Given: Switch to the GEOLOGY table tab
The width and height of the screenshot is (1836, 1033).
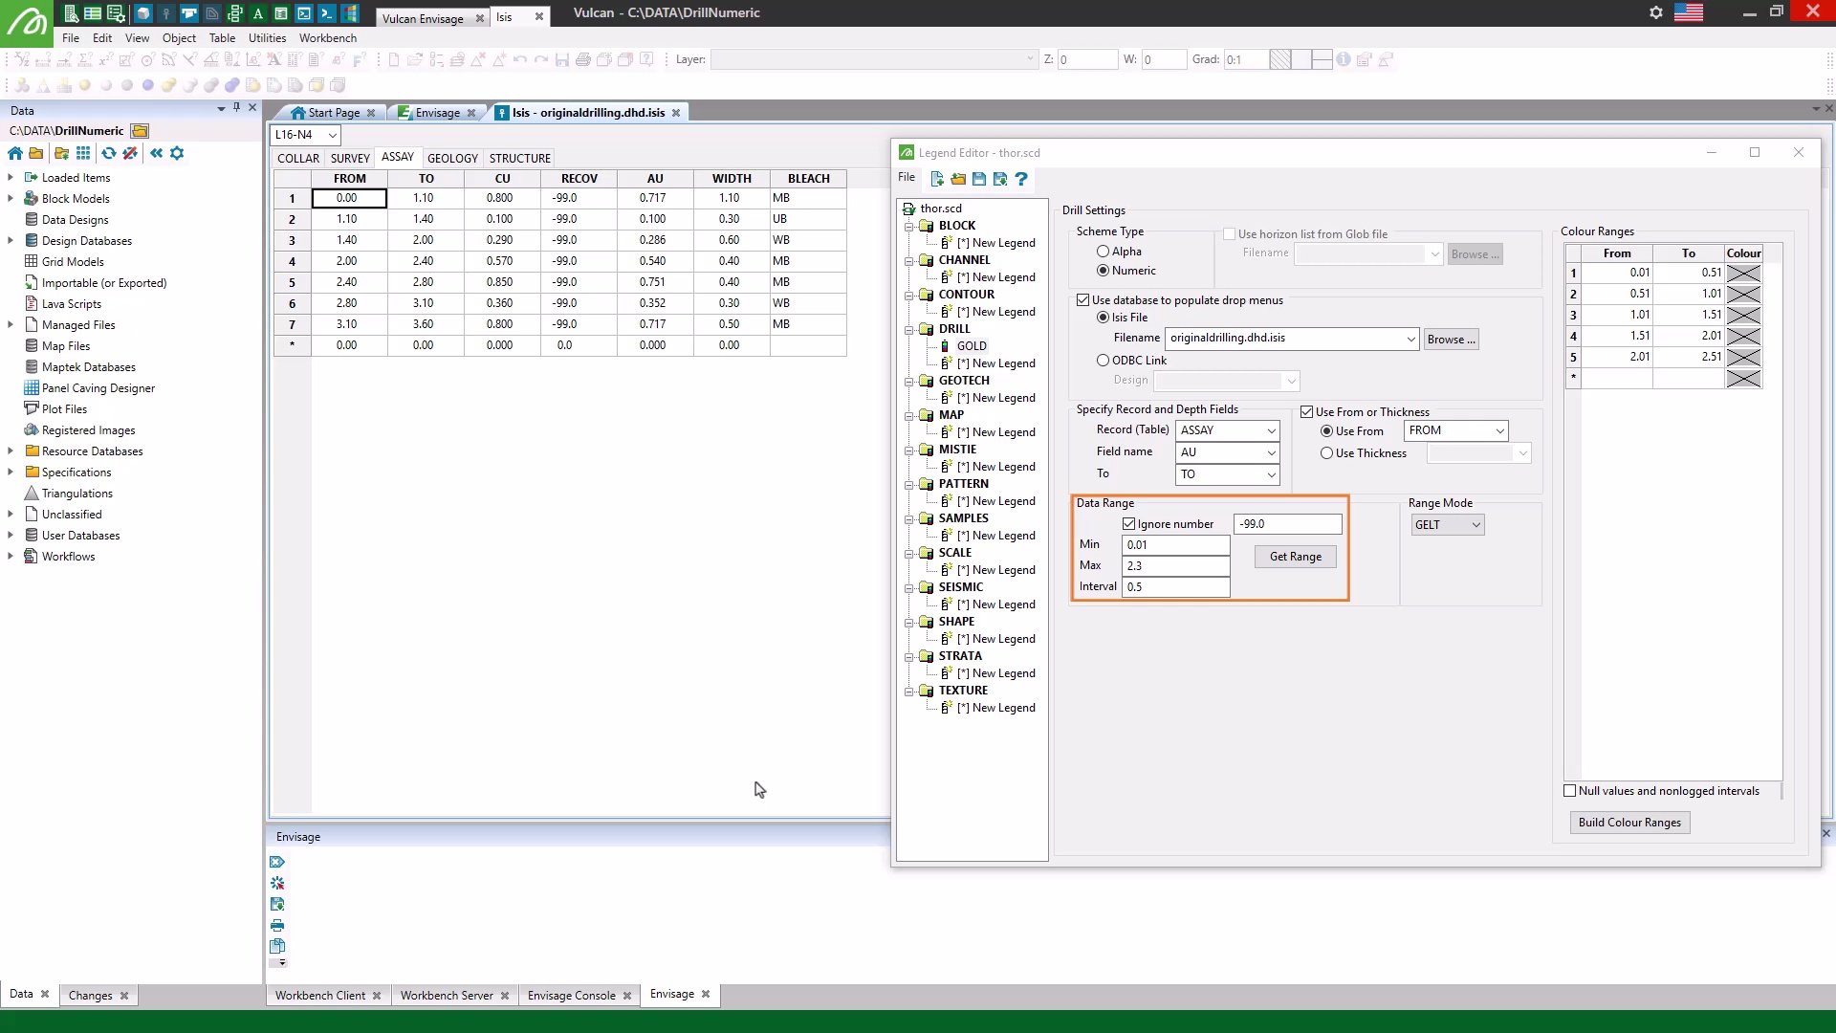Looking at the screenshot, I should [452, 159].
